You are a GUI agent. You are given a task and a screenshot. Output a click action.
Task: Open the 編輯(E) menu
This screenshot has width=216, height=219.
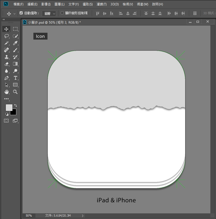(32, 4)
